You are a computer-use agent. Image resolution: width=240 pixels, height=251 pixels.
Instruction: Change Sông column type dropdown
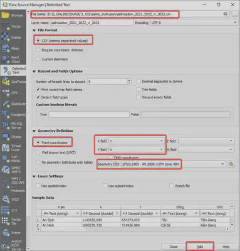point(180,213)
